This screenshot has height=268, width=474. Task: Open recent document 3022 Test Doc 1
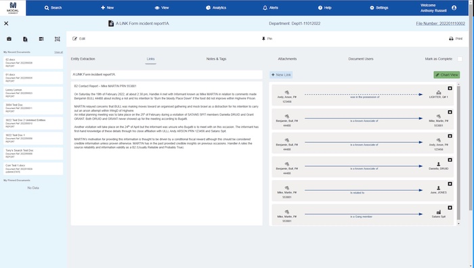coord(33,138)
